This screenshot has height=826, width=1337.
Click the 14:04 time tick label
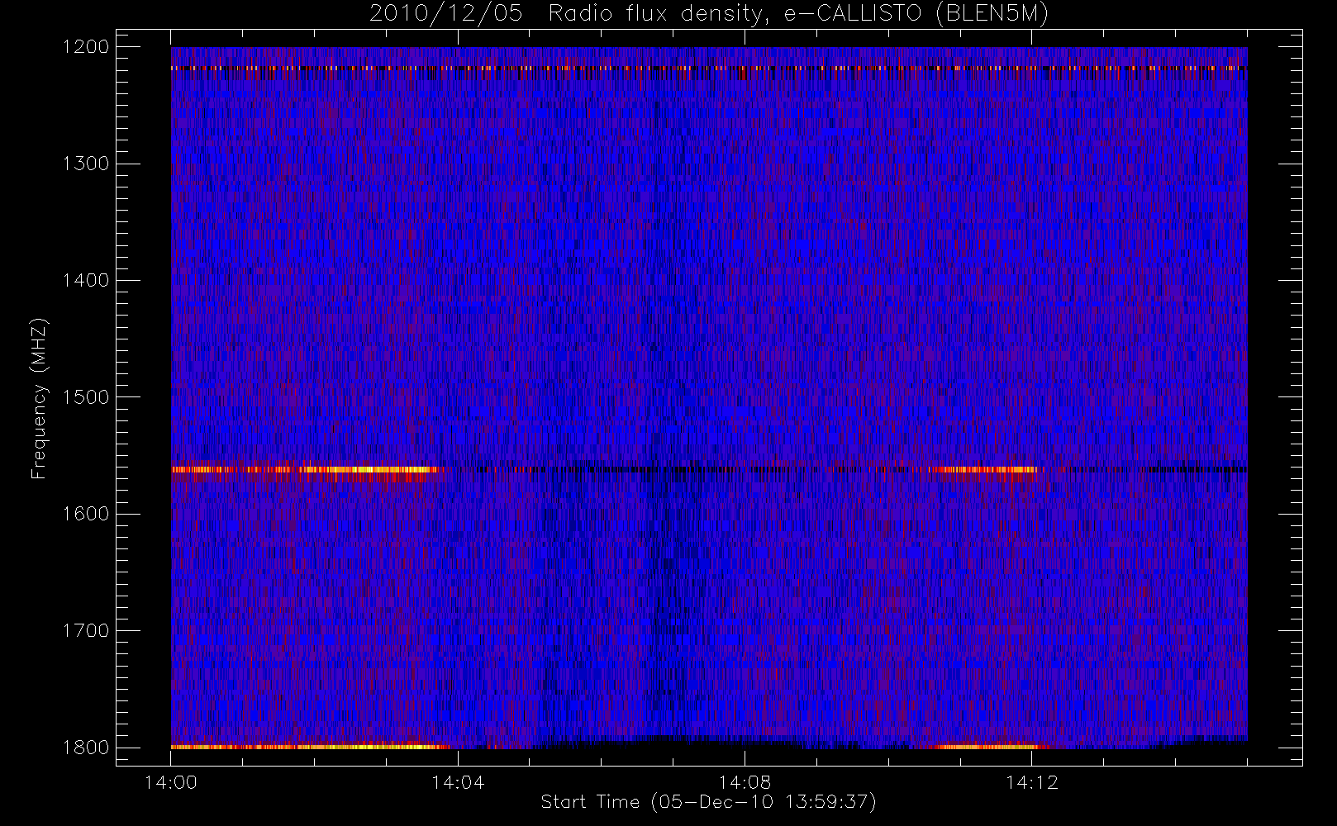[x=458, y=782]
